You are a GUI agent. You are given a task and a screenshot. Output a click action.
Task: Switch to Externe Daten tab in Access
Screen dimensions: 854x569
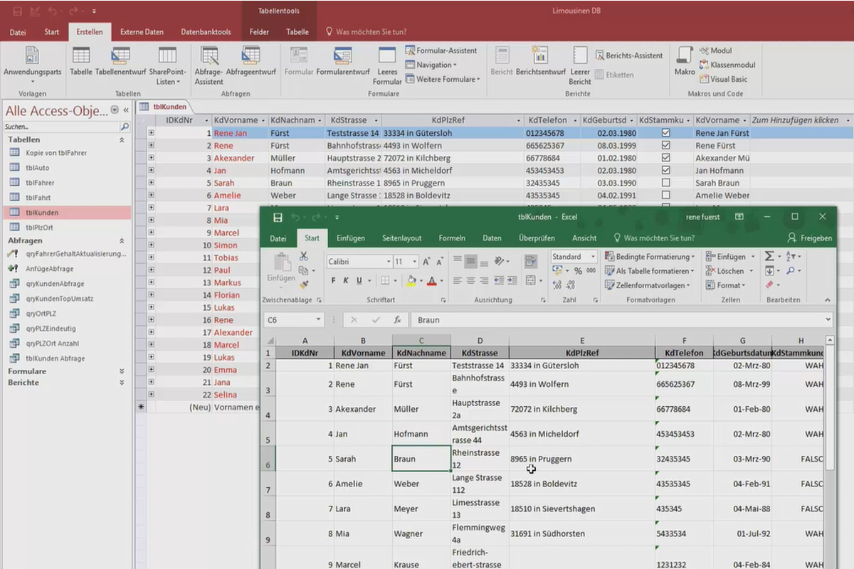pos(142,32)
